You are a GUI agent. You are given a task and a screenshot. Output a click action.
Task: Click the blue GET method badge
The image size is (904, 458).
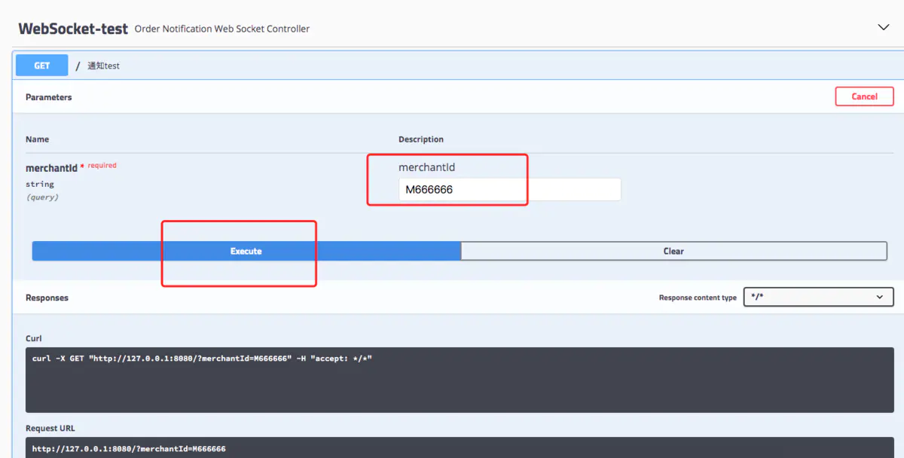coord(42,66)
